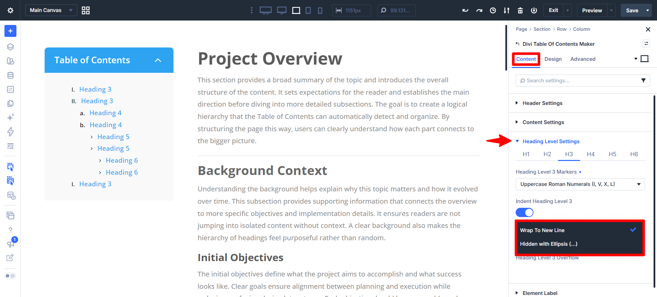Open the Save options dropdown arrow

pos(647,11)
